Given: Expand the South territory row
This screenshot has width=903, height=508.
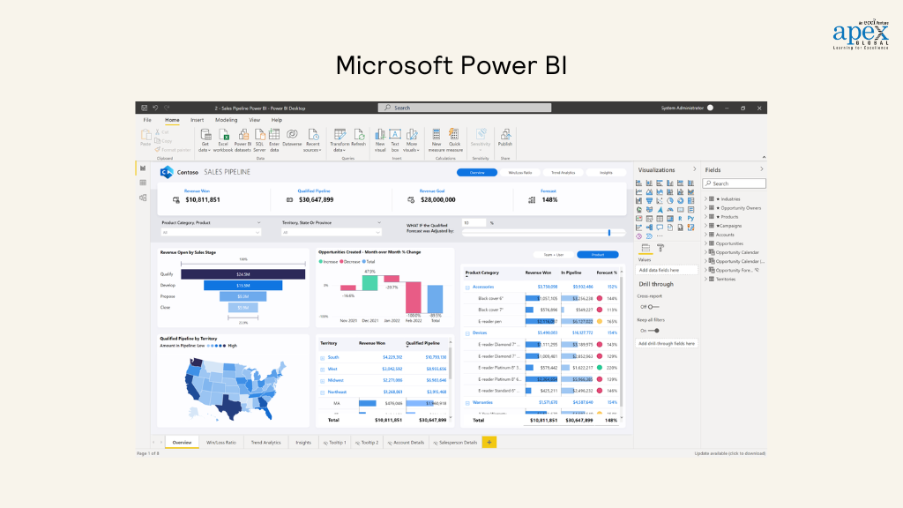Looking at the screenshot, I should [323, 358].
